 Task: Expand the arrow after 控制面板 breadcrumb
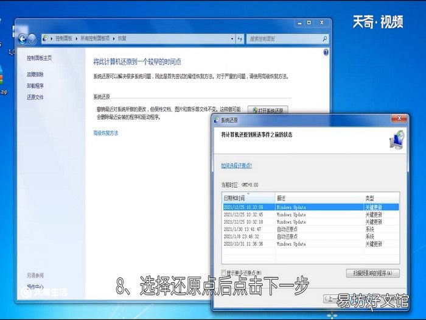tap(76, 38)
